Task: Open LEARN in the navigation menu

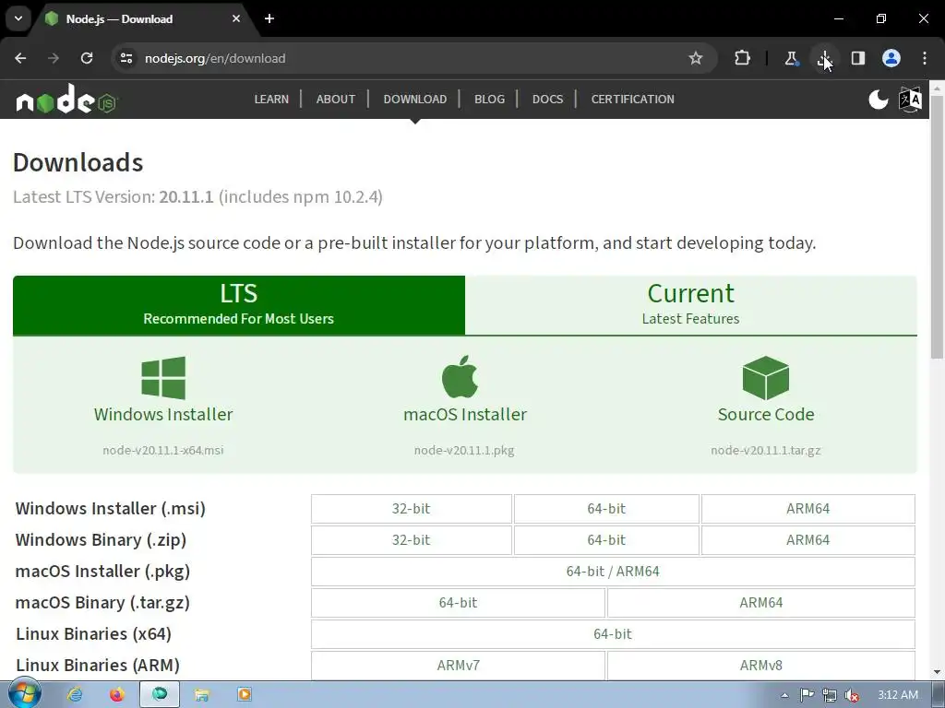Action: (271, 100)
